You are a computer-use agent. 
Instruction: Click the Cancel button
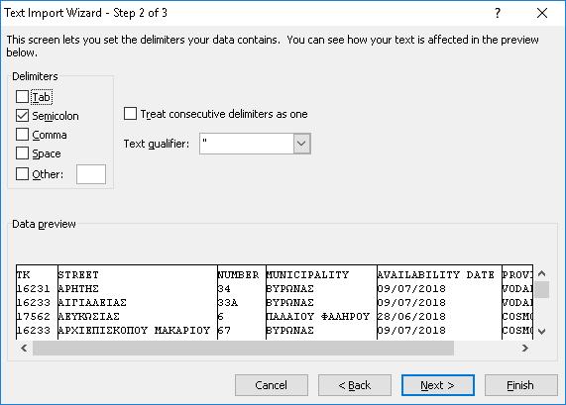coord(271,385)
